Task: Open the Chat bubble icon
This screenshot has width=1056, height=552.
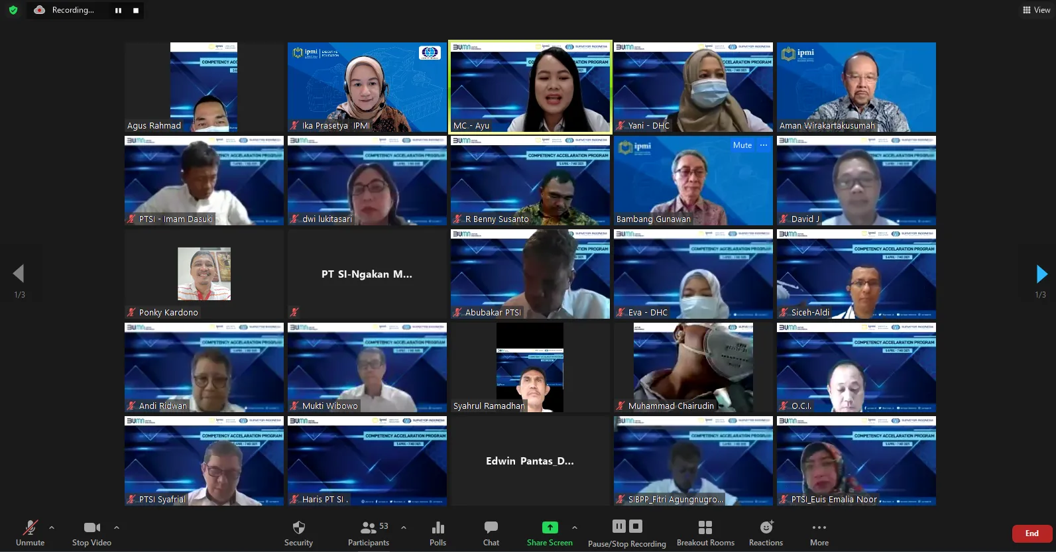Action: pyautogui.click(x=491, y=527)
